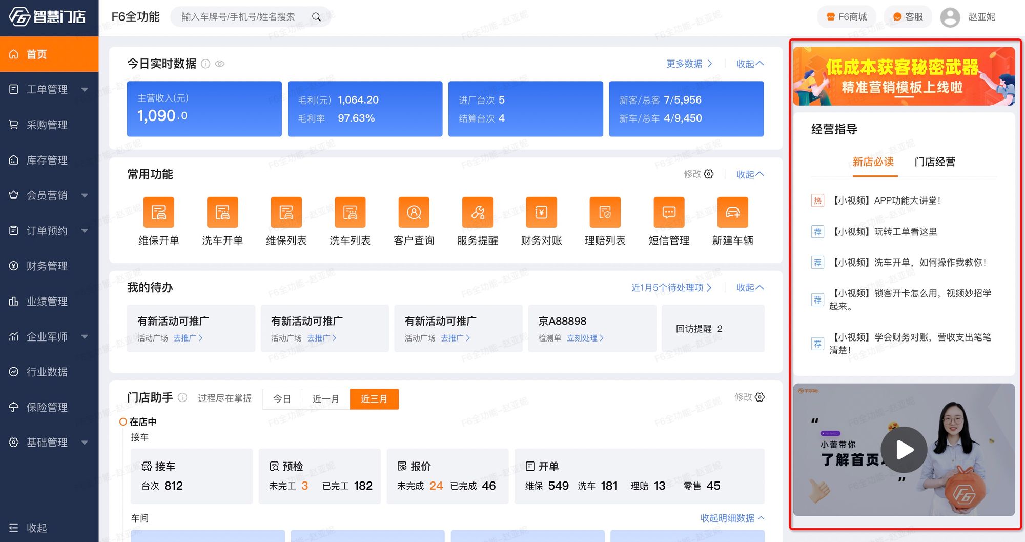This screenshot has height=542, width=1025.
Task: Open the 服务提醒 wrench icon
Action: (x=478, y=212)
